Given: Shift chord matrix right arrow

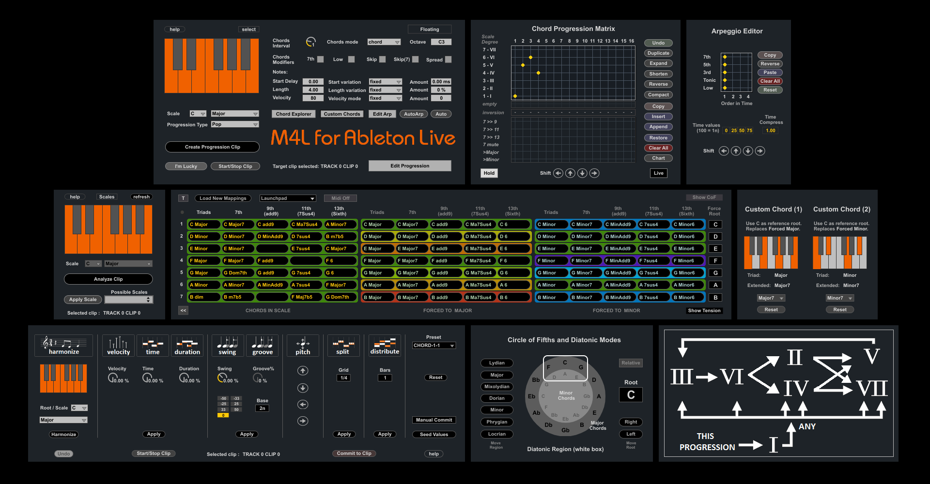Looking at the screenshot, I should pos(594,173).
